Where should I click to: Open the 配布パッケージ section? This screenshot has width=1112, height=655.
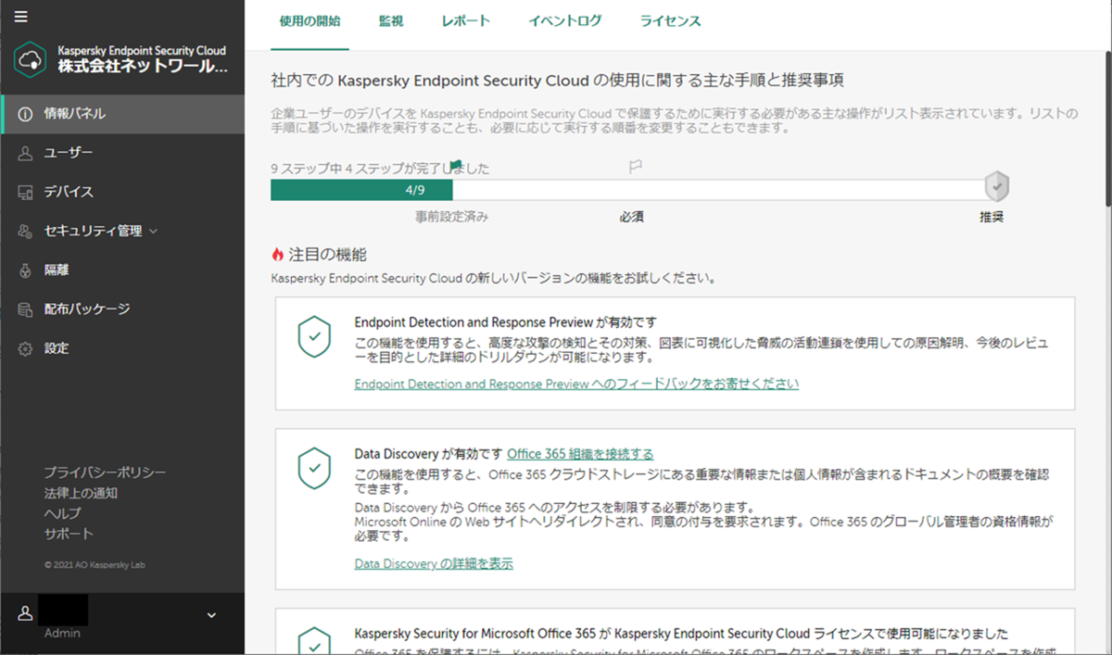coord(83,309)
